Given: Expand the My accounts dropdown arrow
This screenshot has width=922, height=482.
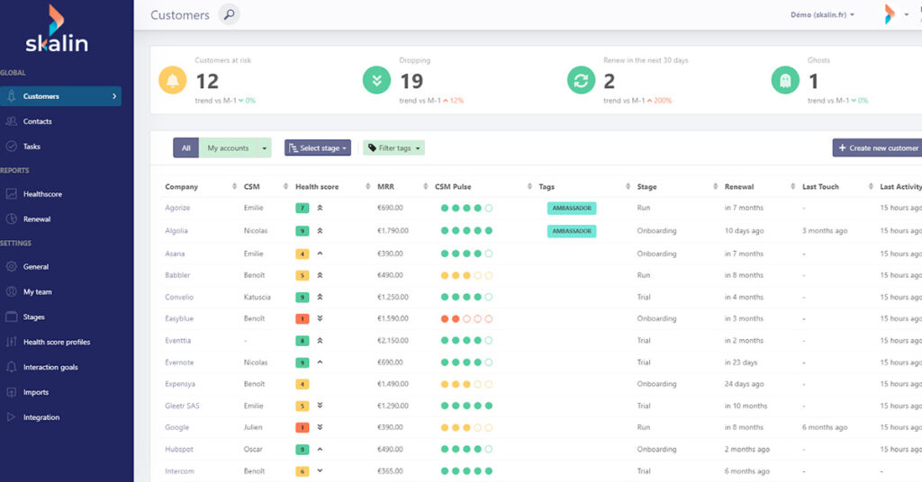Looking at the screenshot, I should 264,148.
